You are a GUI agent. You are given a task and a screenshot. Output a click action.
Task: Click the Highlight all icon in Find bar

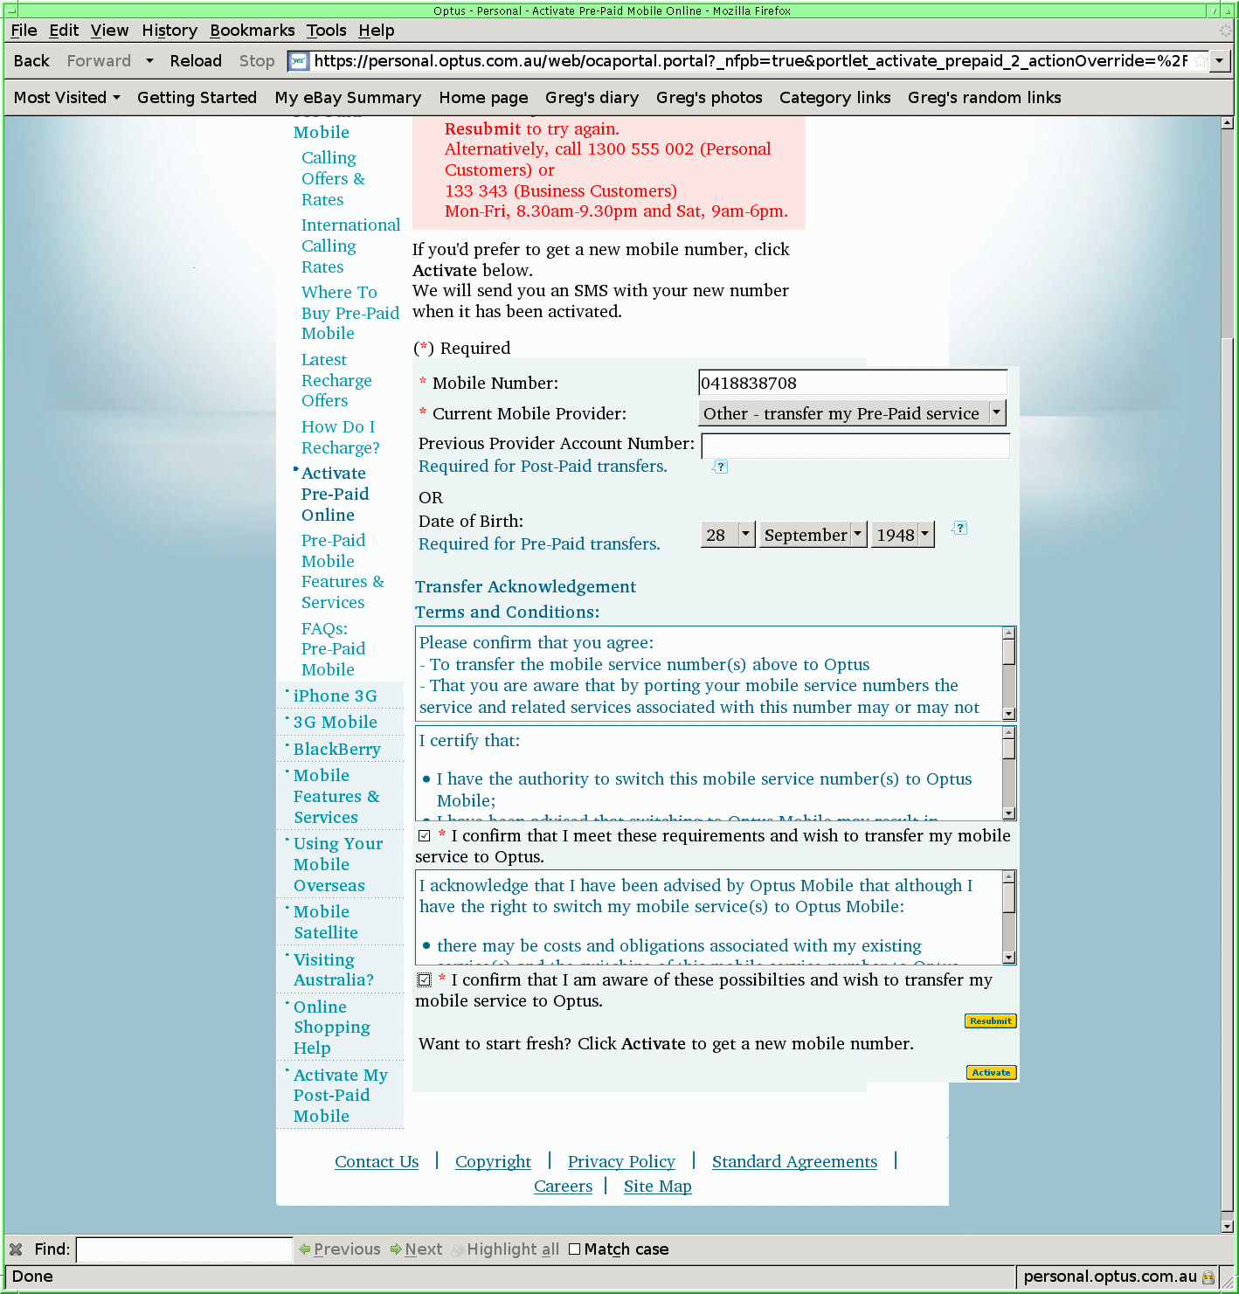(x=457, y=1249)
